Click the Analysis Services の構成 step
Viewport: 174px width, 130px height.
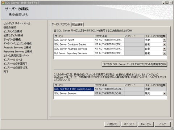[17, 48]
